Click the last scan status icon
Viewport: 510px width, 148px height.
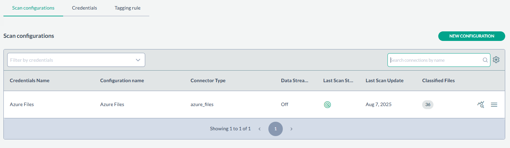[327, 105]
